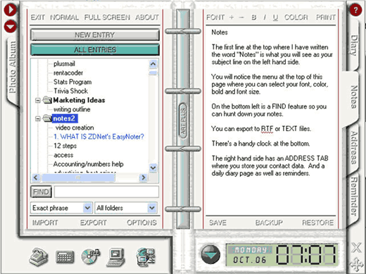Open the ABOUT menu item
Image resolution: width=366 pixels, height=274 pixels.
tap(147, 18)
